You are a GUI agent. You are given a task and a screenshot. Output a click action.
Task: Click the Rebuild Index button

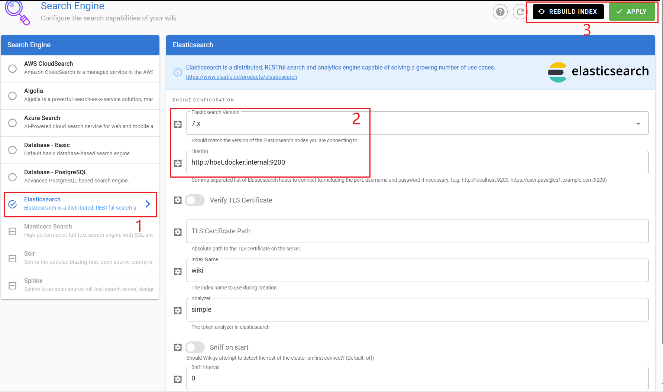click(568, 12)
